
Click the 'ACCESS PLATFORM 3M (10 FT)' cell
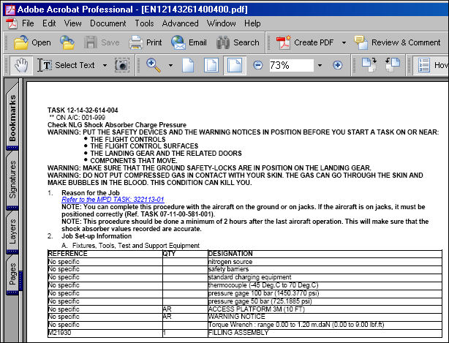[x=325, y=309]
